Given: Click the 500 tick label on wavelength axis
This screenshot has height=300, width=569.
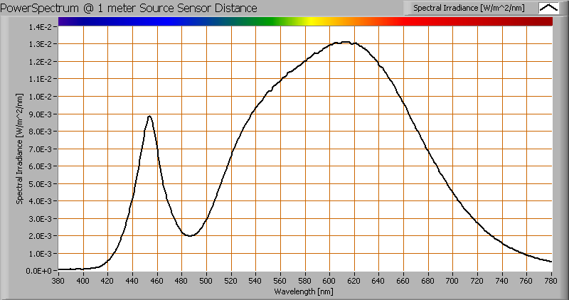Looking at the screenshot, I should pyautogui.click(x=206, y=280).
